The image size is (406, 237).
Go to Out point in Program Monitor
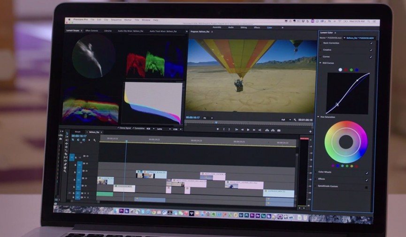point(260,130)
